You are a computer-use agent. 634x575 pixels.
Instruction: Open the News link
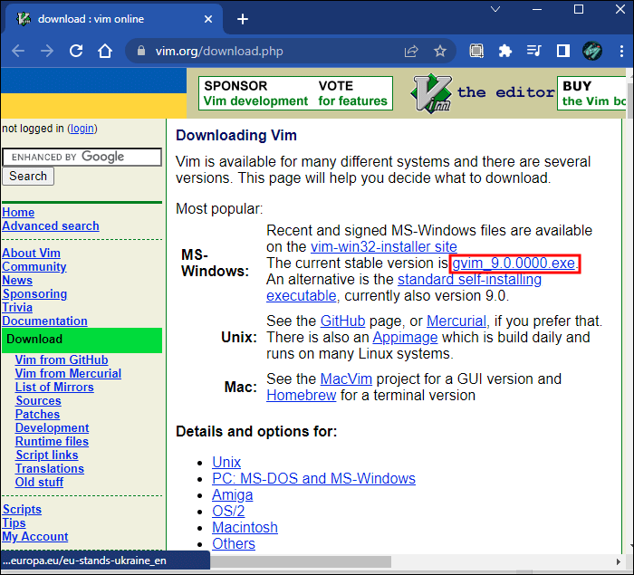coord(17,280)
